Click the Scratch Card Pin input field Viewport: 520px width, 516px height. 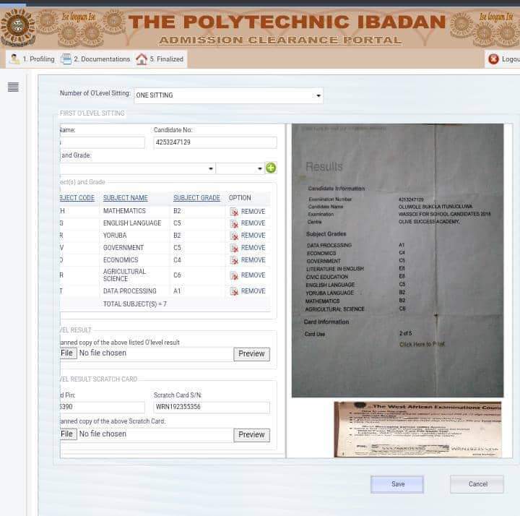tap(103, 407)
